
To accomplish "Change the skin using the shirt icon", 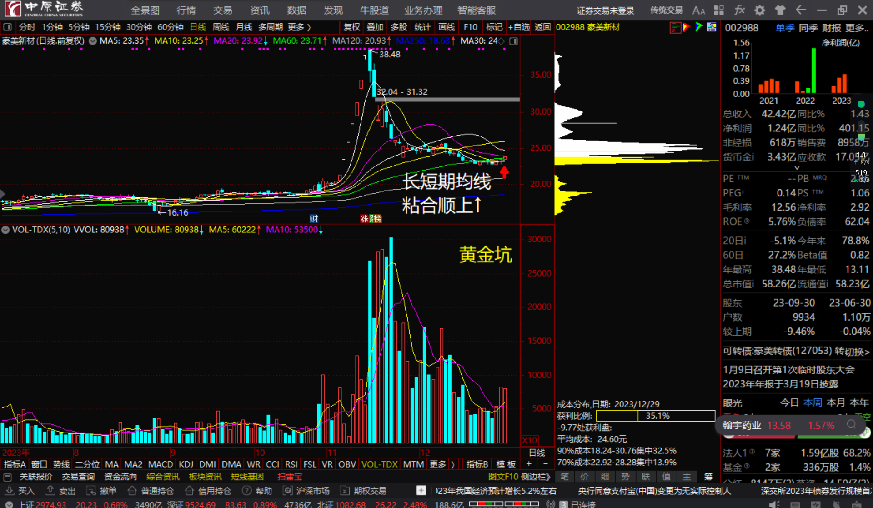I will (x=780, y=10).
